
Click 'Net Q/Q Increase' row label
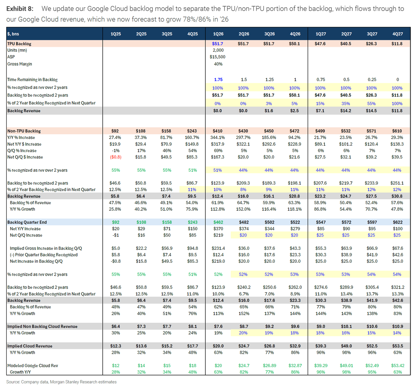[26, 235]
